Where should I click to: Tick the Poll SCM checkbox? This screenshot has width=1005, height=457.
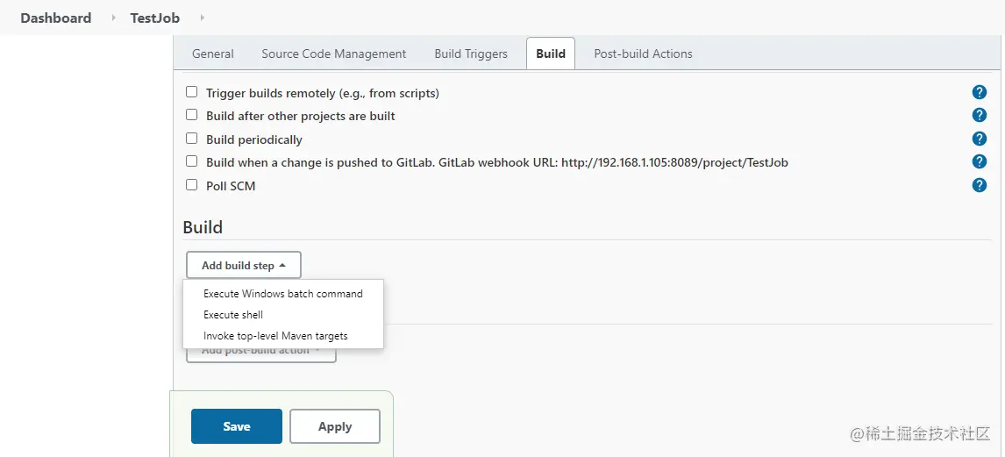coord(191,185)
